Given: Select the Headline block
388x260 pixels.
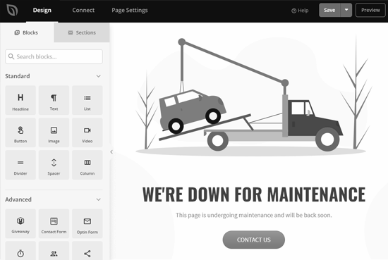Looking at the screenshot, I should [x=20, y=100].
